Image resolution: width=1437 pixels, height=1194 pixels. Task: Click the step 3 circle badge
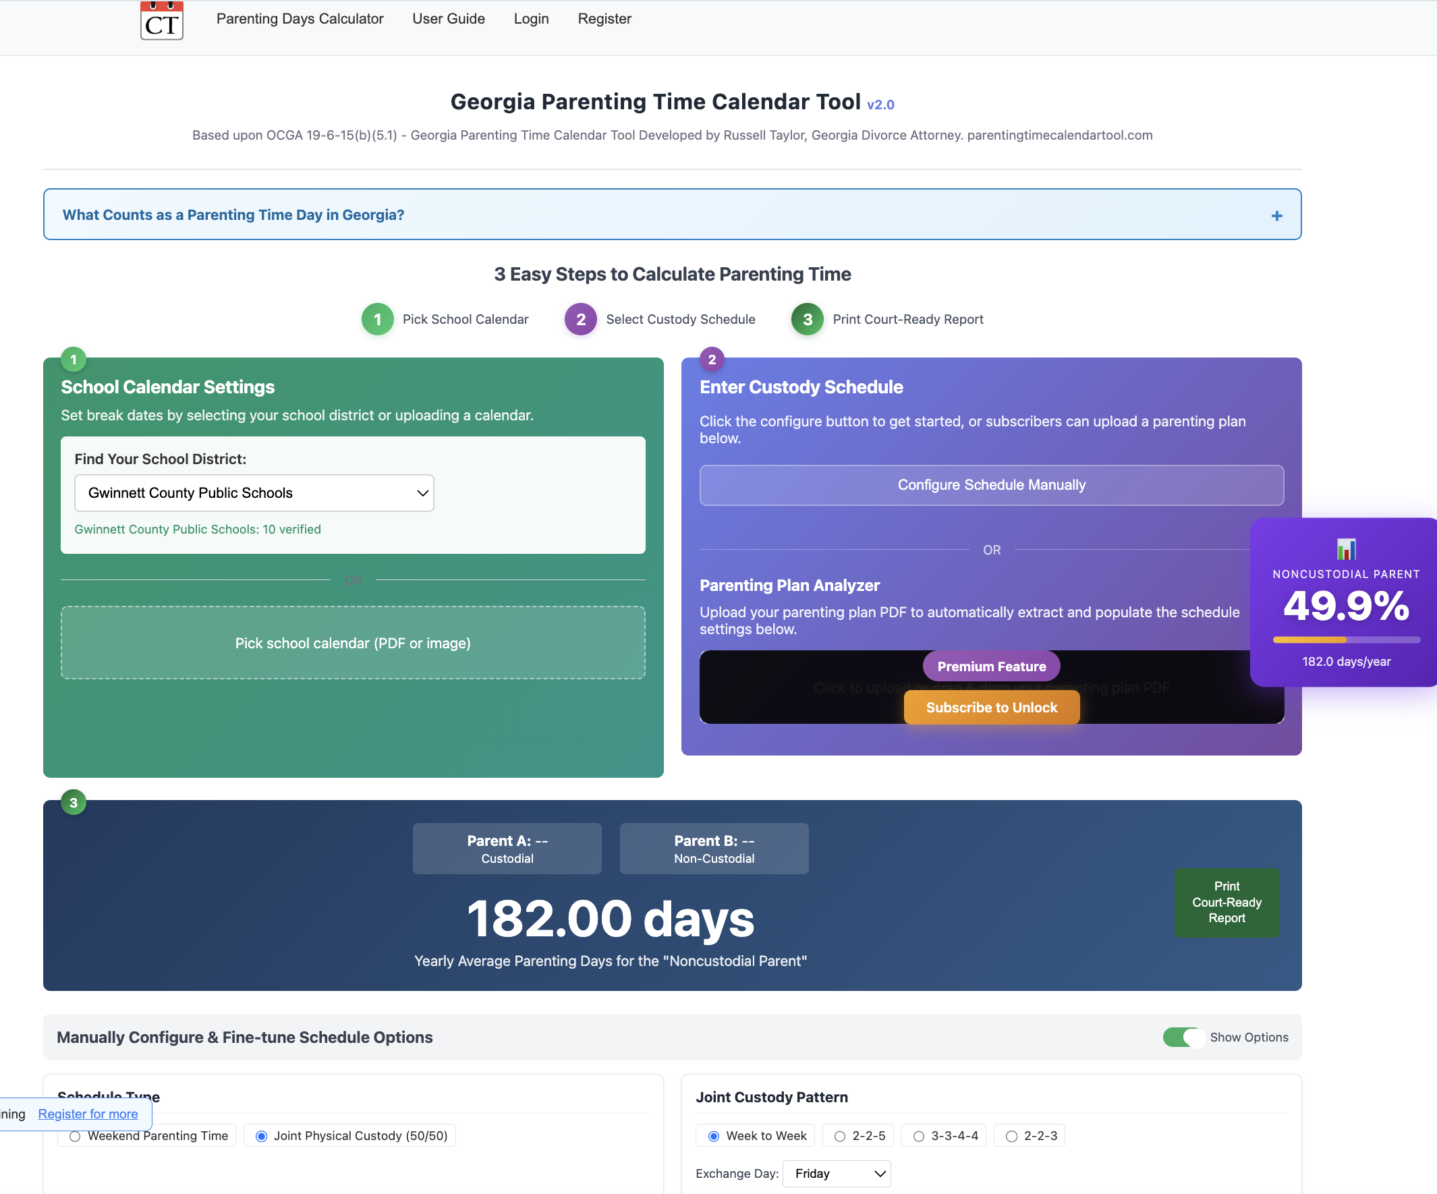[x=807, y=319]
